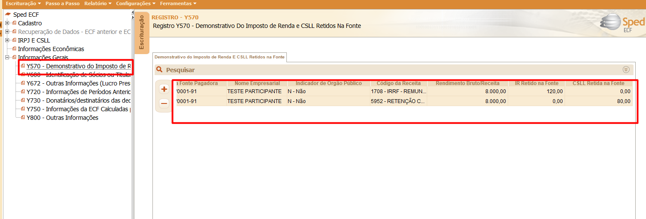Viewport: 646px width, 219px height.
Task: Sort by Código da Receita column
Action: click(x=399, y=83)
